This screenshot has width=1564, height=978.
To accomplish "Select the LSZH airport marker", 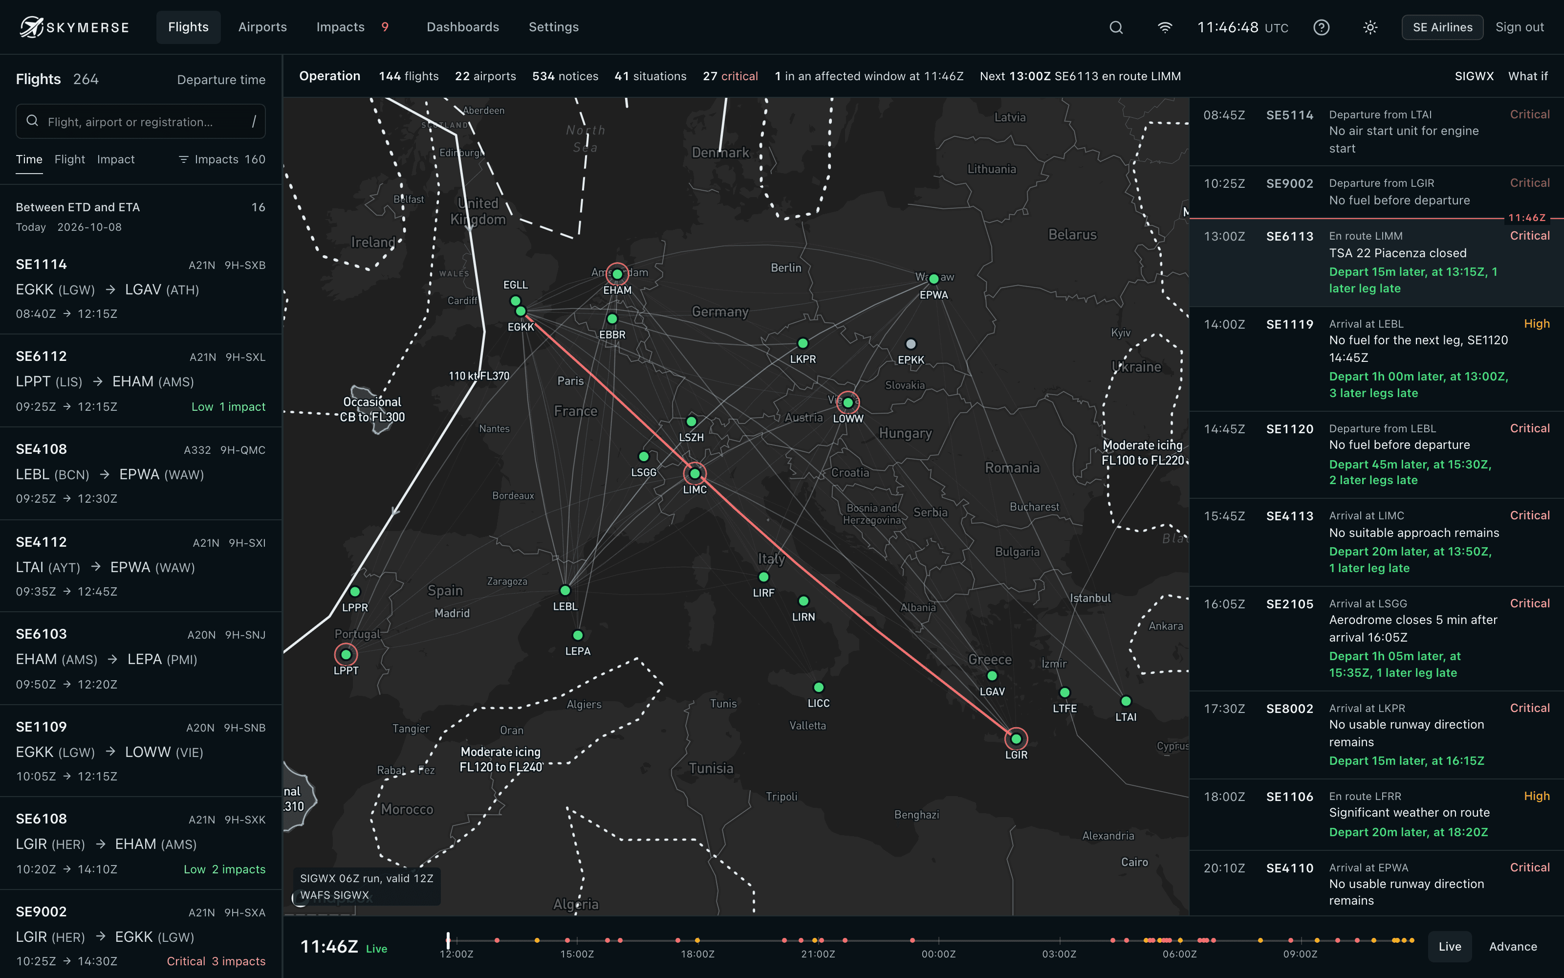I will 692,422.
